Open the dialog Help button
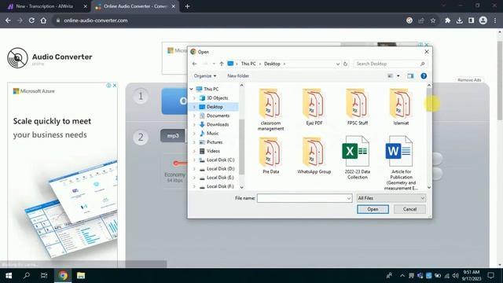 click(424, 76)
